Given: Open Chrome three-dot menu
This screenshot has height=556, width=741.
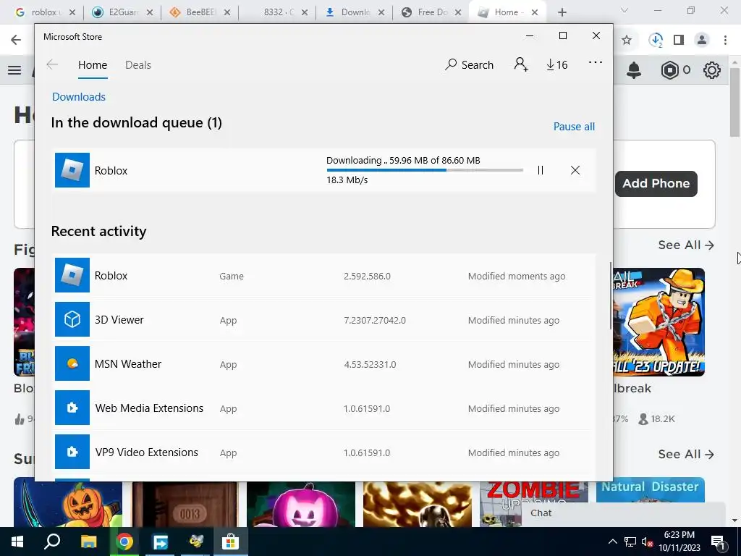Looking at the screenshot, I should point(725,41).
